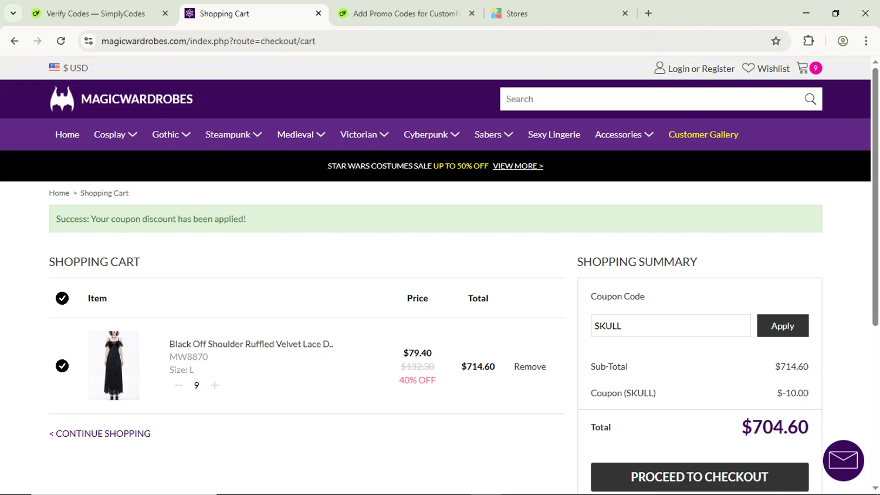Select the Shopping Cart tab
880x495 pixels.
click(x=224, y=14)
